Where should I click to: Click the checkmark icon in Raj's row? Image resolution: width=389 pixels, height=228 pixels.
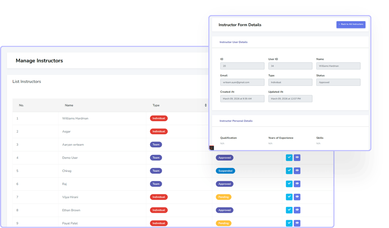coord(289,184)
